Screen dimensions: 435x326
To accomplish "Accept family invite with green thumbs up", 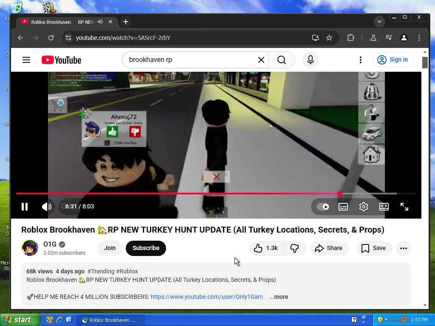I will pyautogui.click(x=112, y=132).
